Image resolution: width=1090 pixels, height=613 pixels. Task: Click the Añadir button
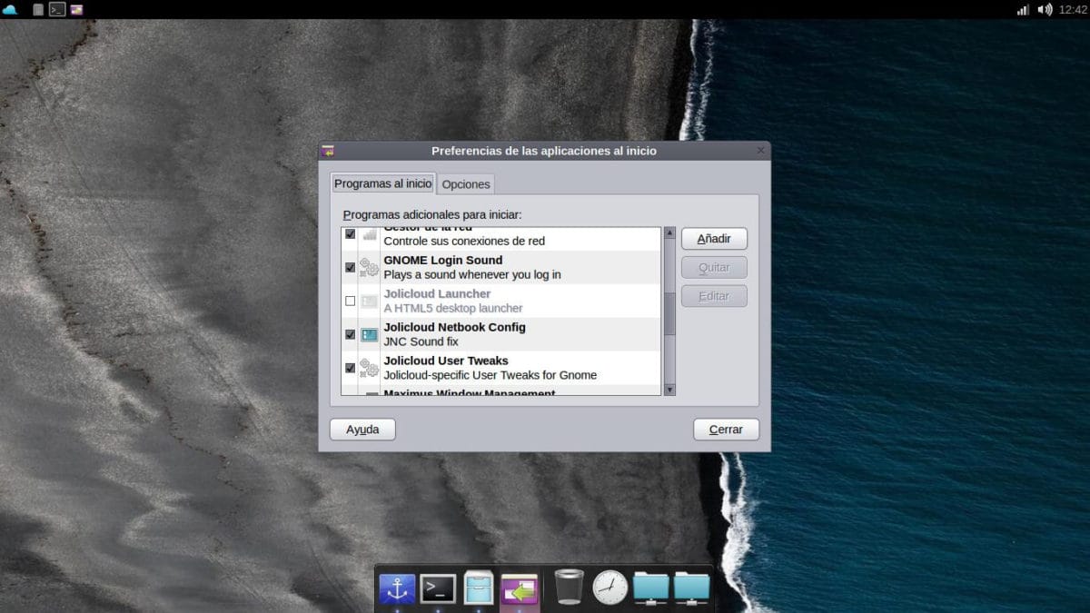[x=714, y=238]
